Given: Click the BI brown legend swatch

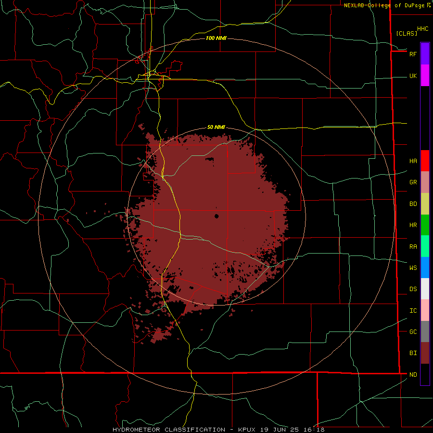Looking at the screenshot, I should click(x=425, y=353).
